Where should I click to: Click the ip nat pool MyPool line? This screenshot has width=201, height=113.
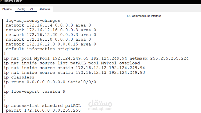96,58
